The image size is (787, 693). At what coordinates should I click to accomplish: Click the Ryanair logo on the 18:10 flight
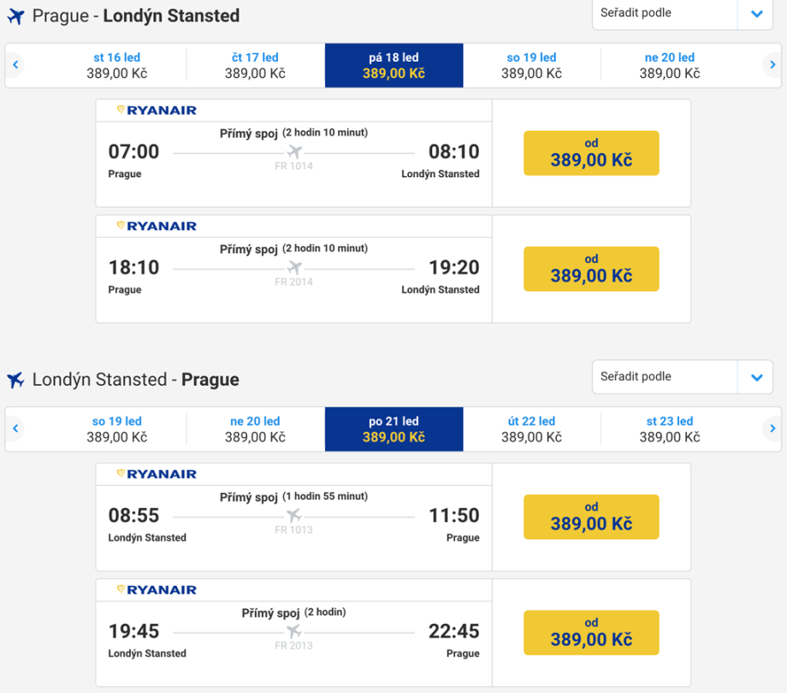point(157,226)
